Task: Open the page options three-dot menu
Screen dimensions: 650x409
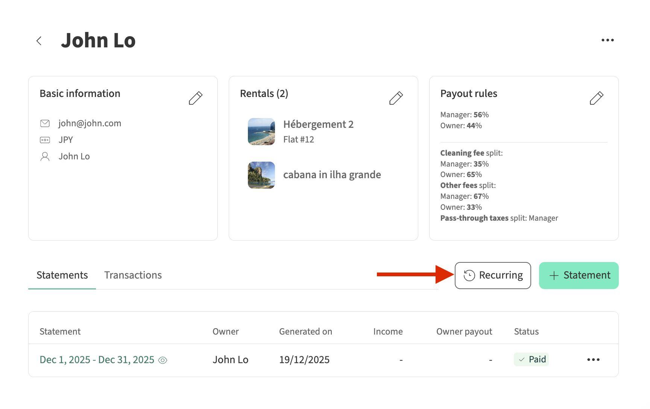Action: 607,40
